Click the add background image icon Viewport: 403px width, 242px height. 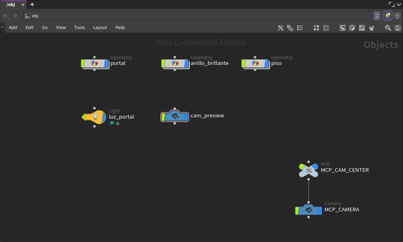point(362,28)
